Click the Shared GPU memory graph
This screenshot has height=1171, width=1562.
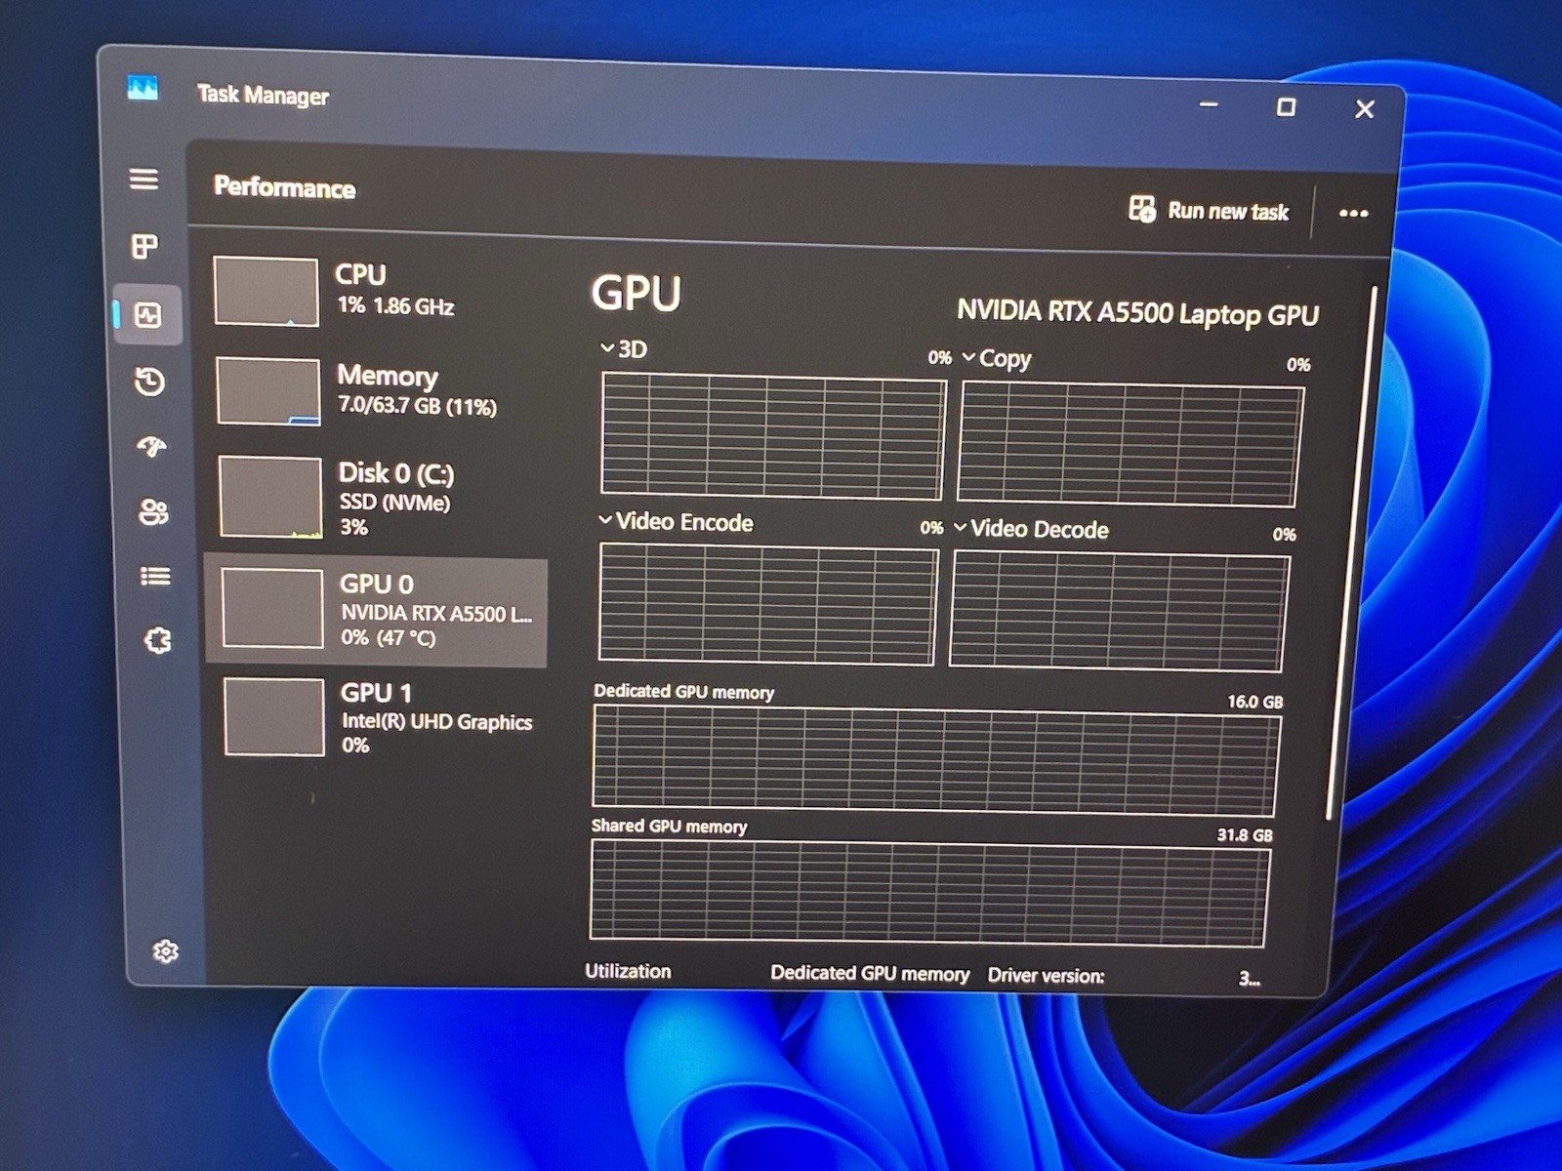929,894
